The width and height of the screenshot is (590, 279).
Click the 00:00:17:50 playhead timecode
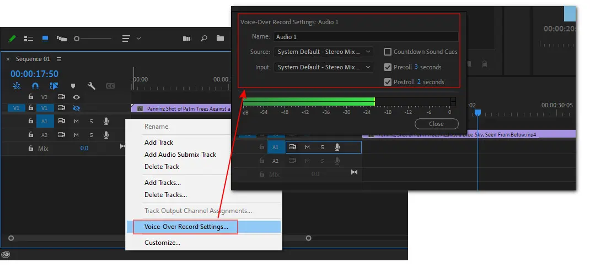[x=34, y=74]
